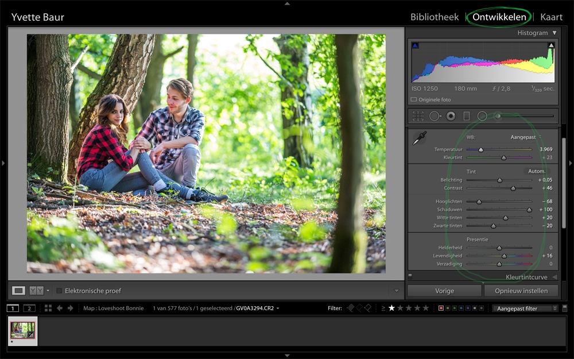This screenshot has width=574, height=359.
Task: Open the Kaart module
Action: 551,17
